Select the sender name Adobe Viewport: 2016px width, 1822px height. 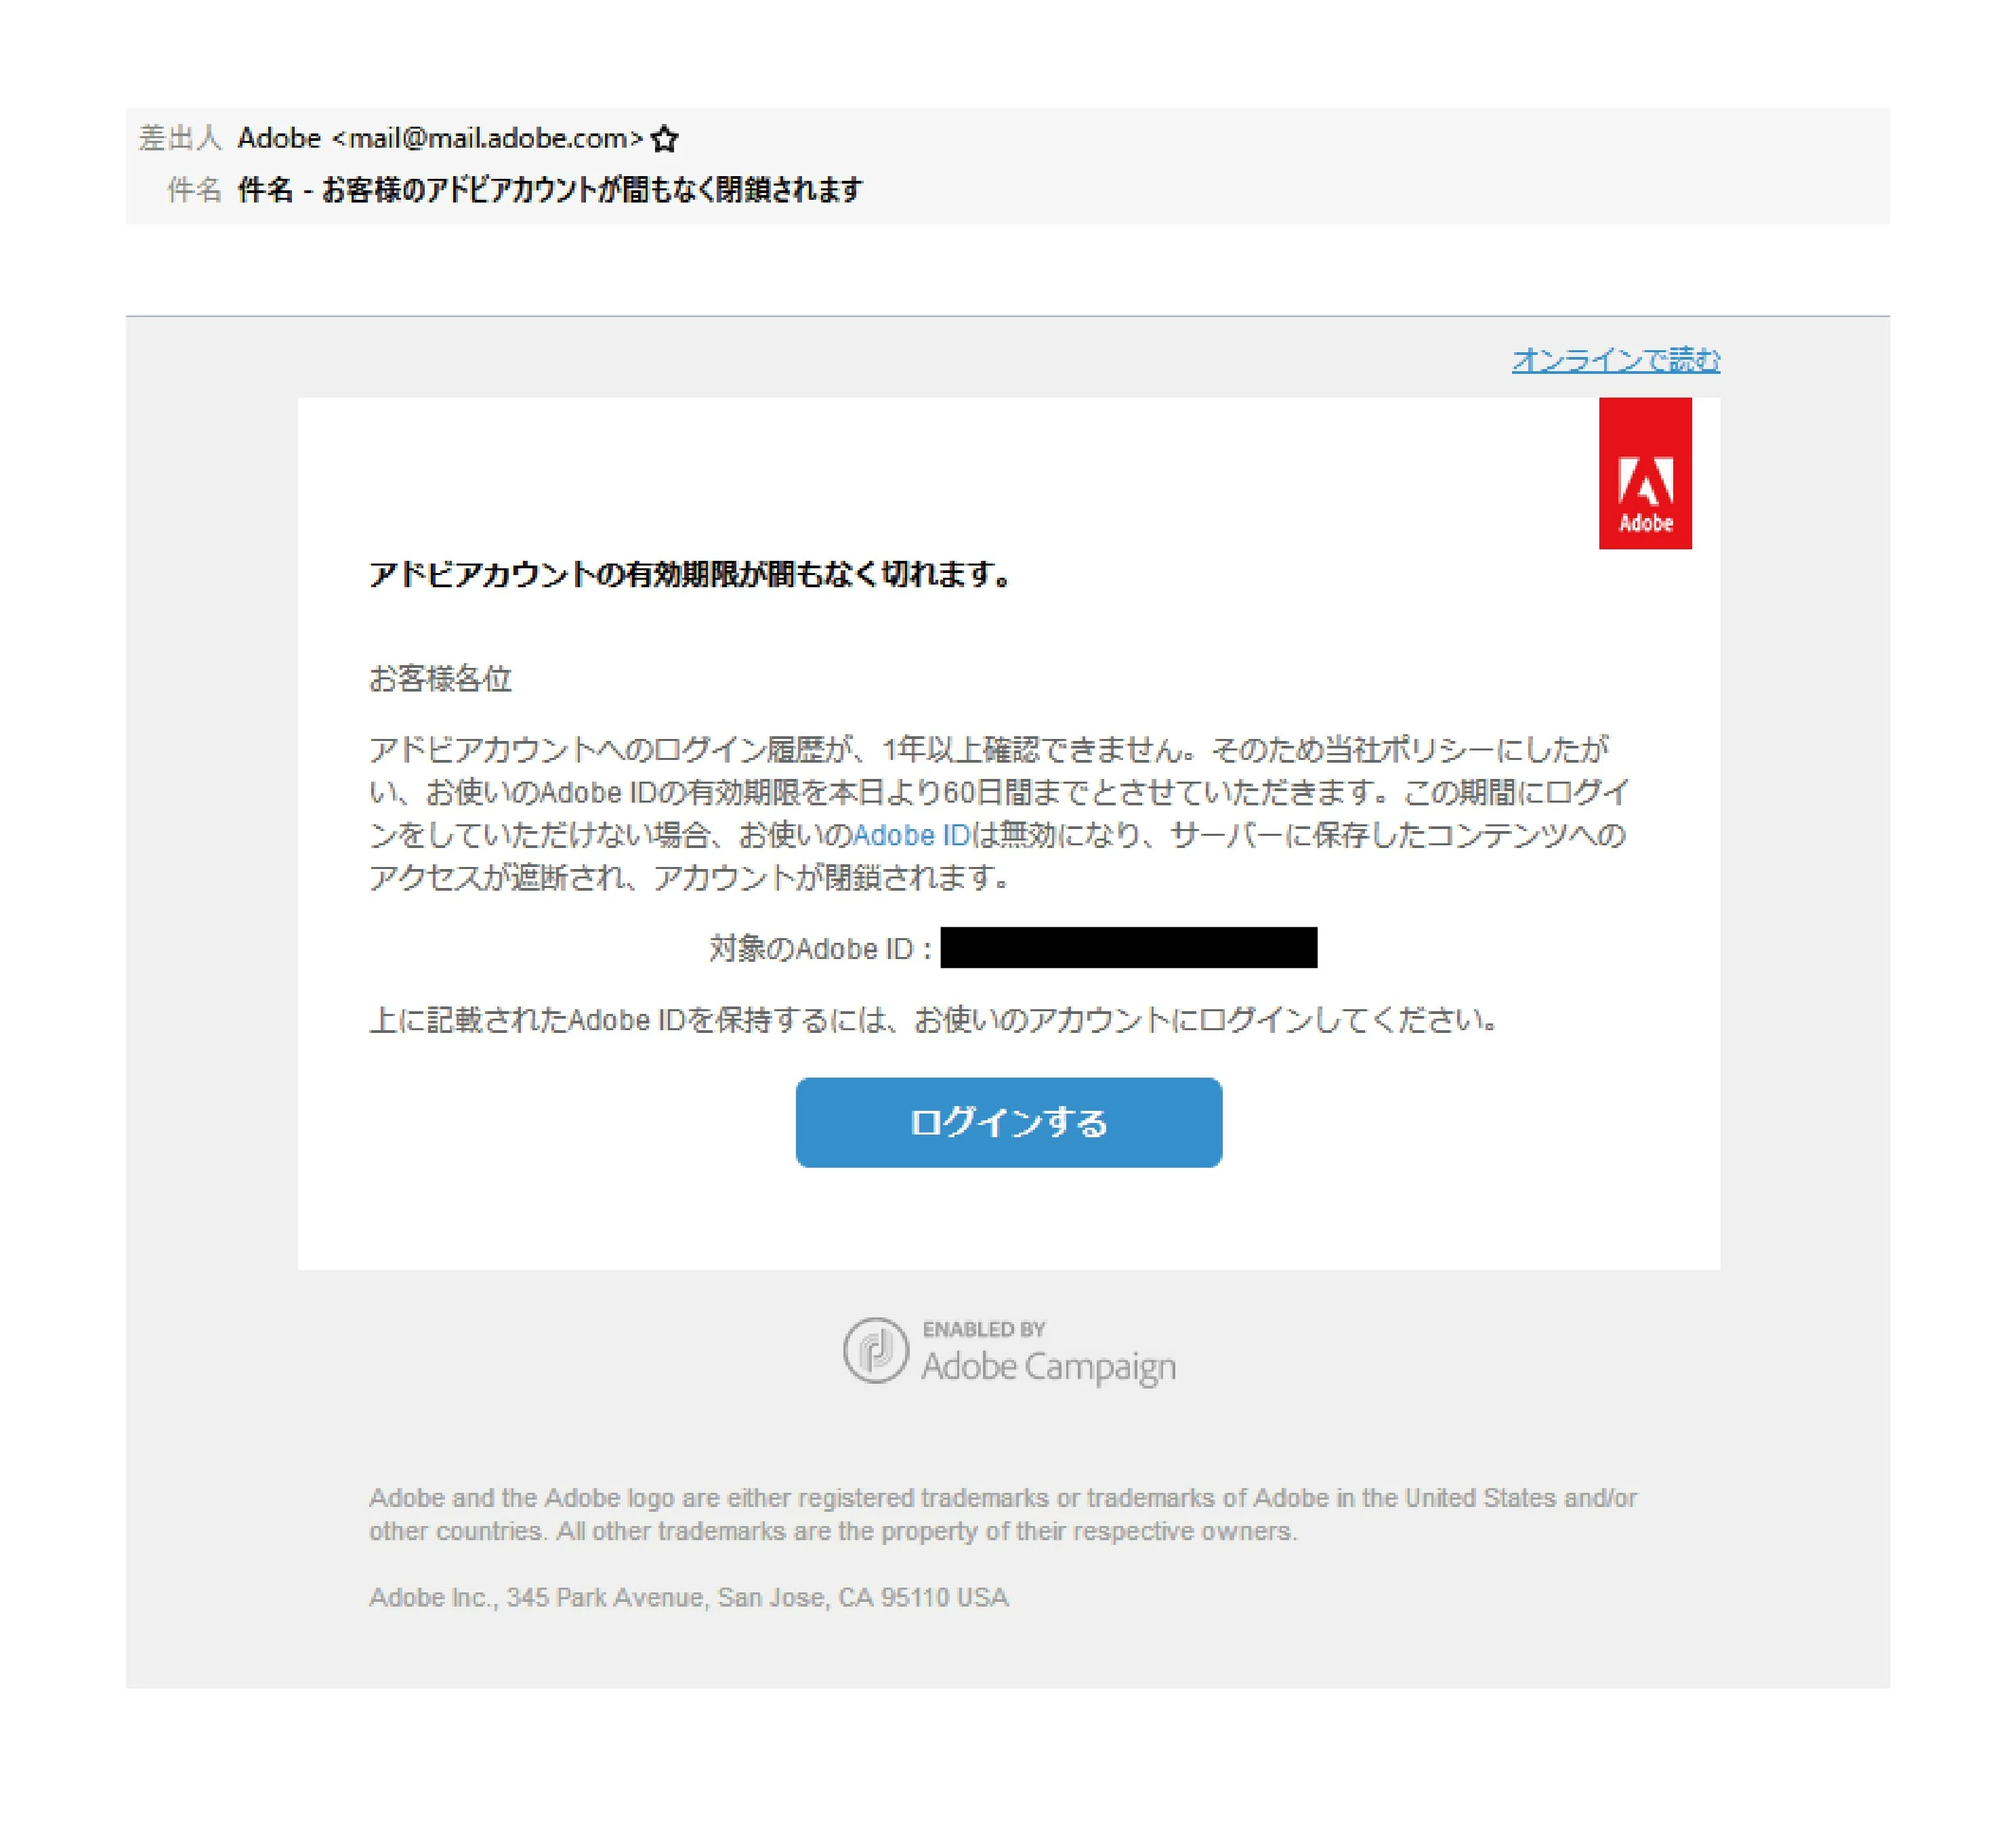pyautogui.click(x=279, y=138)
